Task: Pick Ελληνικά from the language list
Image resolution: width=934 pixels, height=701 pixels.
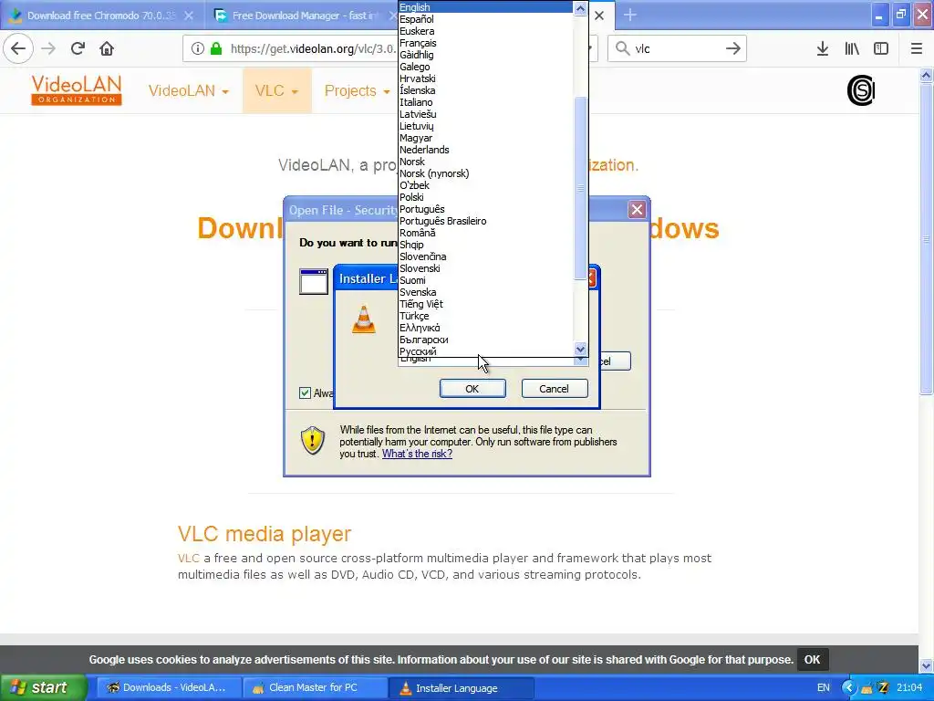Action: click(x=485, y=328)
